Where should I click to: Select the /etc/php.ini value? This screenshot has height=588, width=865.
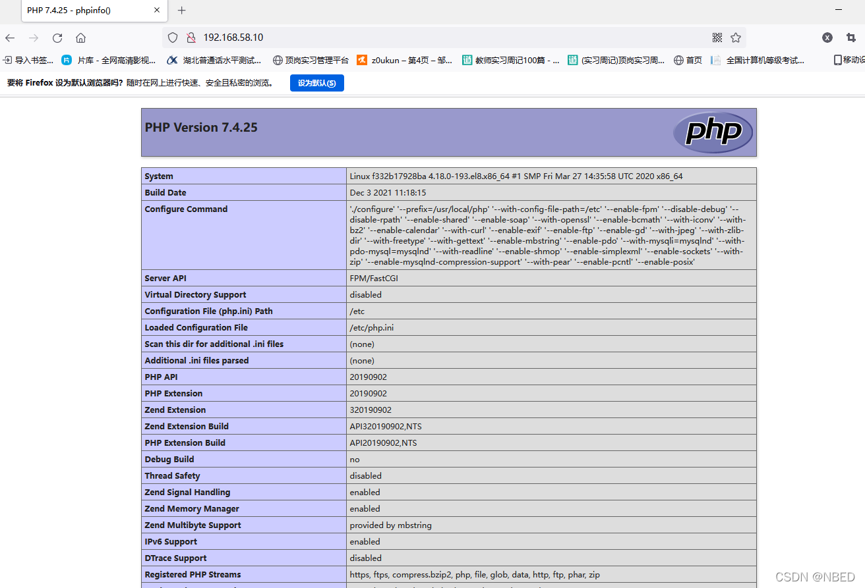(372, 328)
